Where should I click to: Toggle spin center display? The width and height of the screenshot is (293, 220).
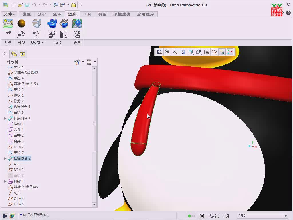(230, 52)
